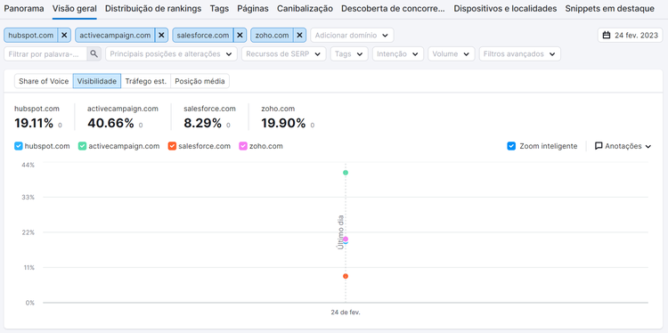The image size is (668, 333).
Task: Click the 33% y-axis label
Action: (29, 197)
